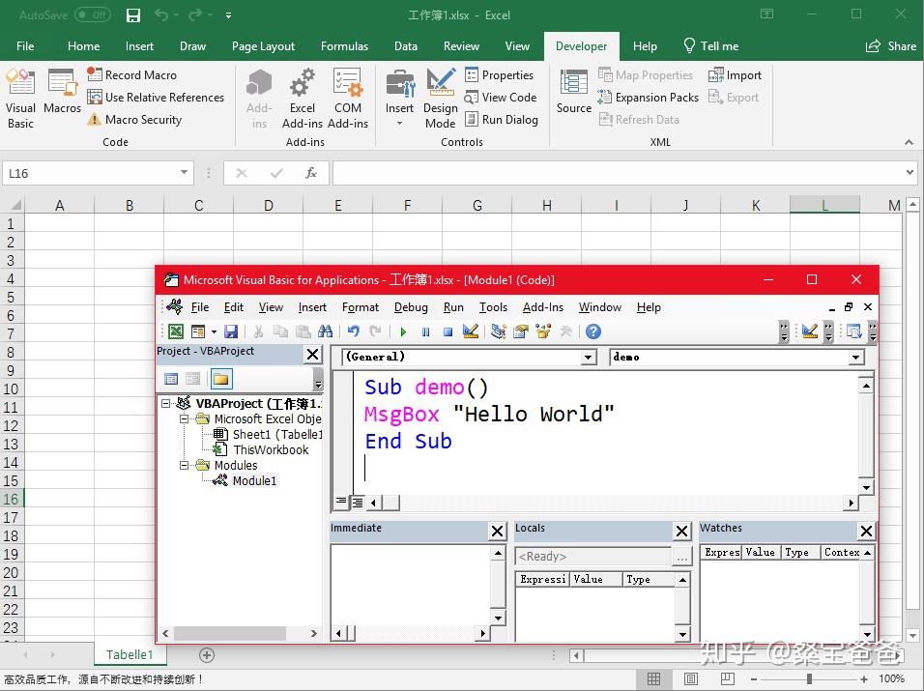Open the General object dropdown in code window
The height and width of the screenshot is (691, 924).
[588, 357]
